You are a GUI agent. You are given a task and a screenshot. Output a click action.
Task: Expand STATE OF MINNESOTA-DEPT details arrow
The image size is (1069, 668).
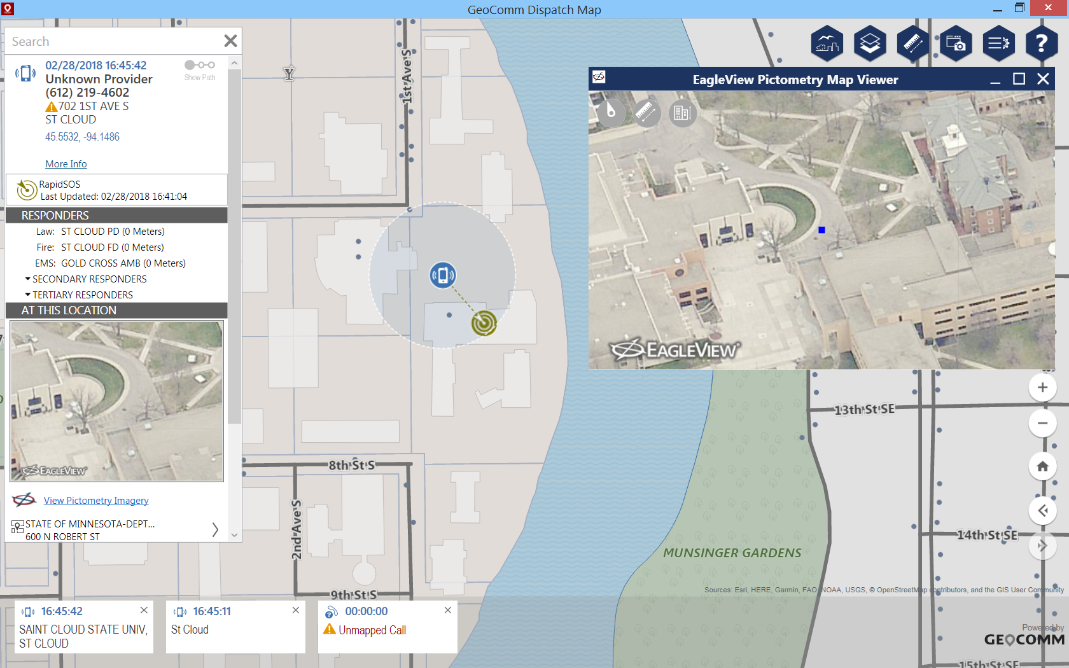pos(215,529)
